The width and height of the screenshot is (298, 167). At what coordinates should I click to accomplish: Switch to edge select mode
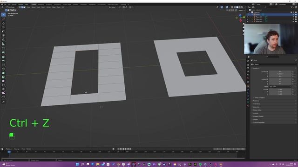click(22, 7)
